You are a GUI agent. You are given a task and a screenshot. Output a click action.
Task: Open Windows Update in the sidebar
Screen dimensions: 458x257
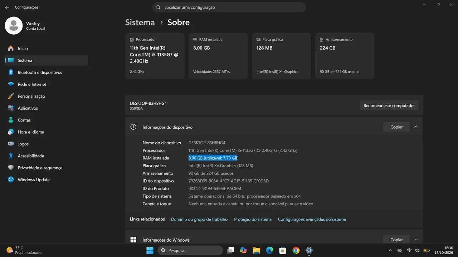coord(47,180)
